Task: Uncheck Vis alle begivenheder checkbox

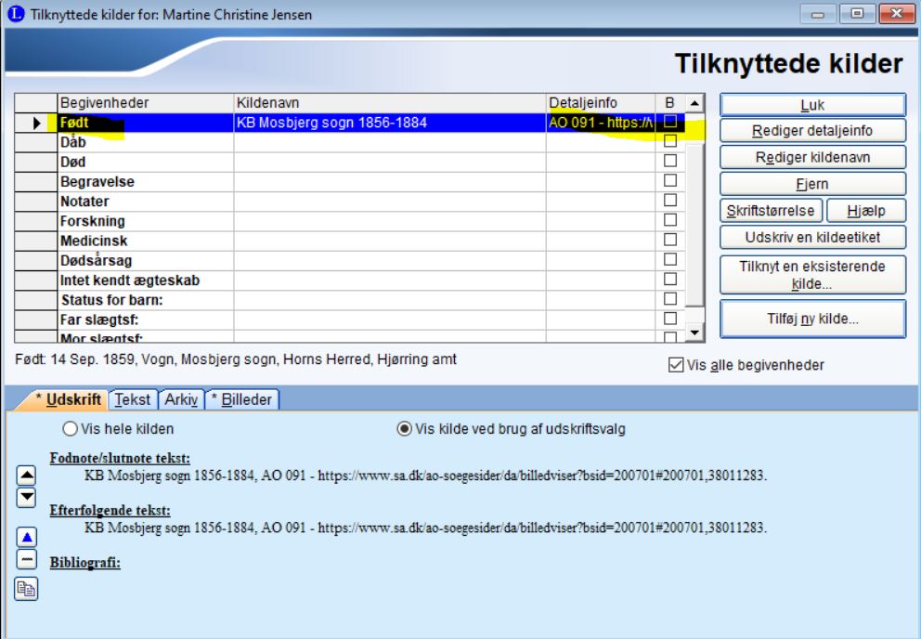Action: coord(676,365)
